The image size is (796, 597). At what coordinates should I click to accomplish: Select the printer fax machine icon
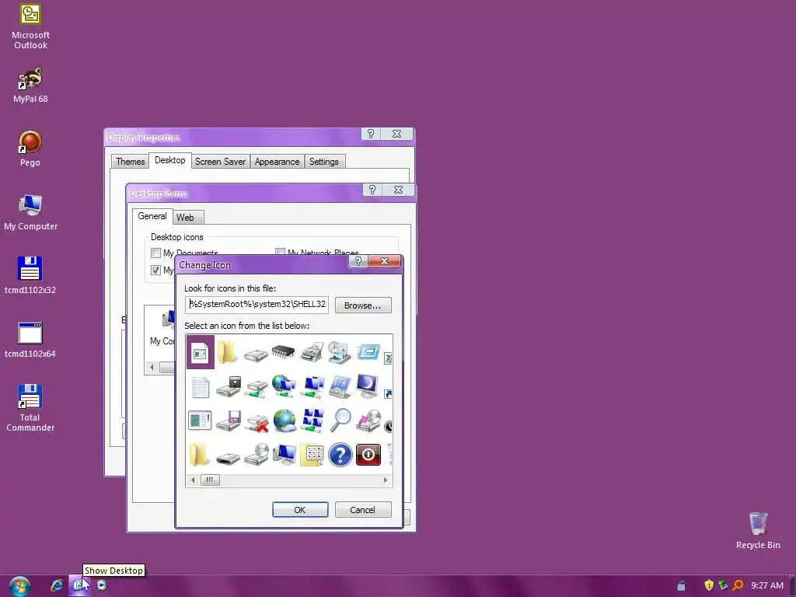click(312, 352)
